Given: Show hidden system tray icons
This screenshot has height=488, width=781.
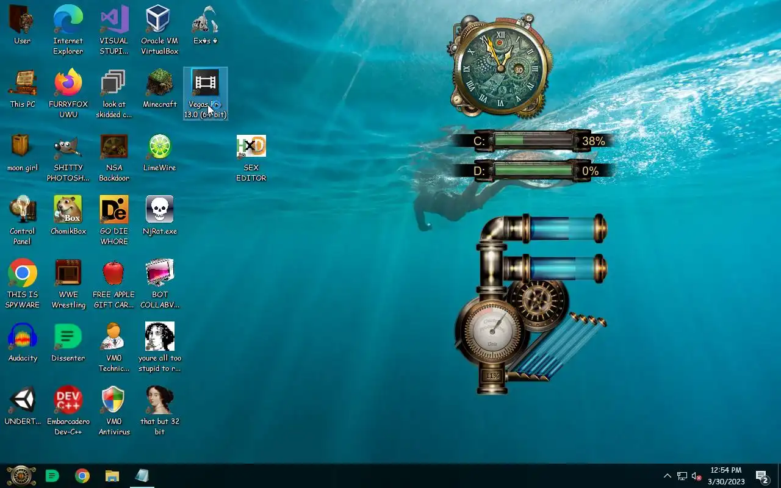Looking at the screenshot, I should click(667, 476).
